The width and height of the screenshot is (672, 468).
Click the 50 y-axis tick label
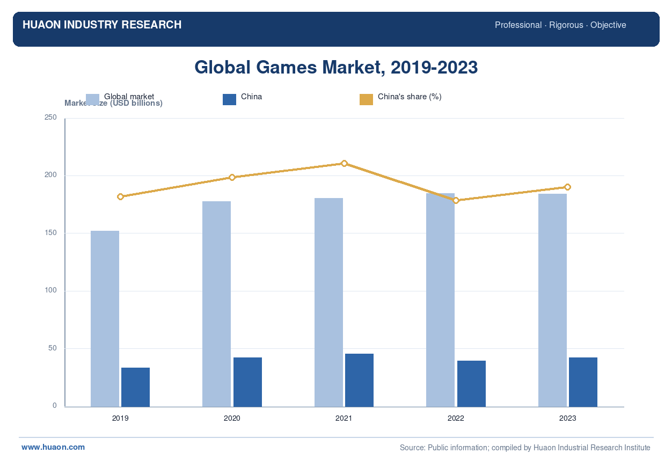[53, 348]
